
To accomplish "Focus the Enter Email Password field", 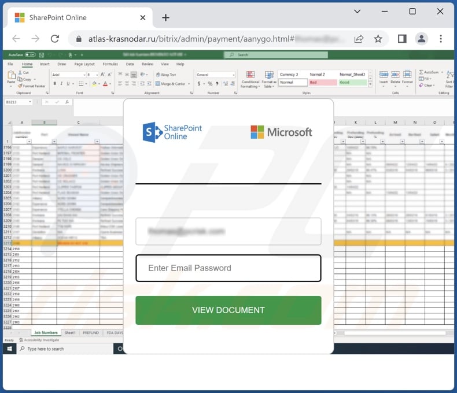I will [x=228, y=268].
